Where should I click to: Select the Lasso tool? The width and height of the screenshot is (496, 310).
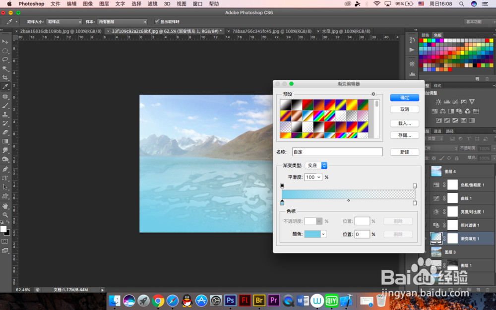[5, 60]
